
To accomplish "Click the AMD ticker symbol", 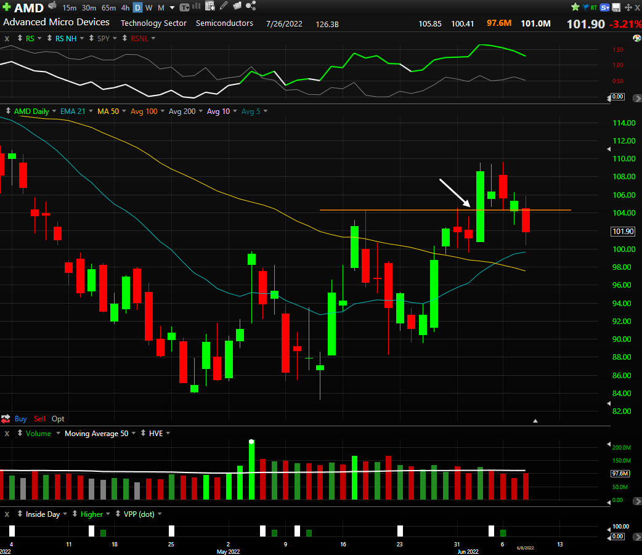I will tap(29, 8).
